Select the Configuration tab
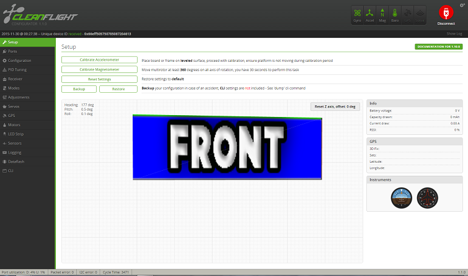The height and width of the screenshot is (276, 468). tap(19, 61)
